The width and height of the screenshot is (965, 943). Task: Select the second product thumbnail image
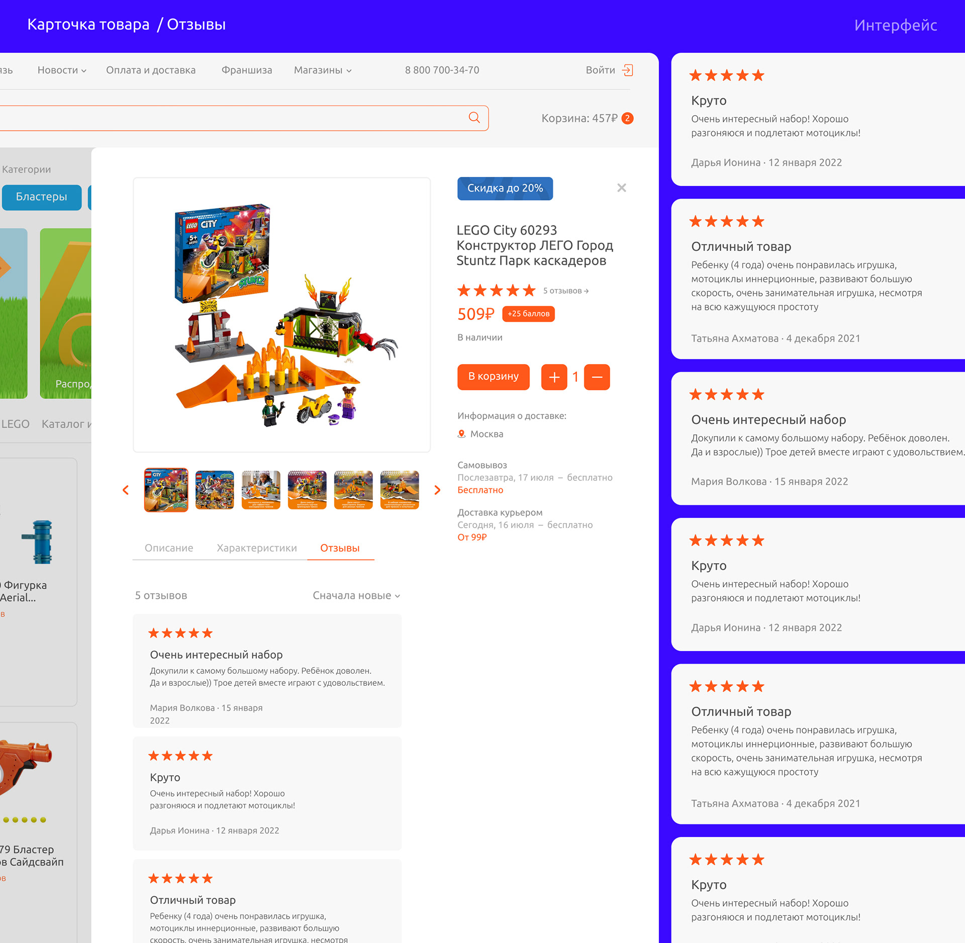(215, 490)
